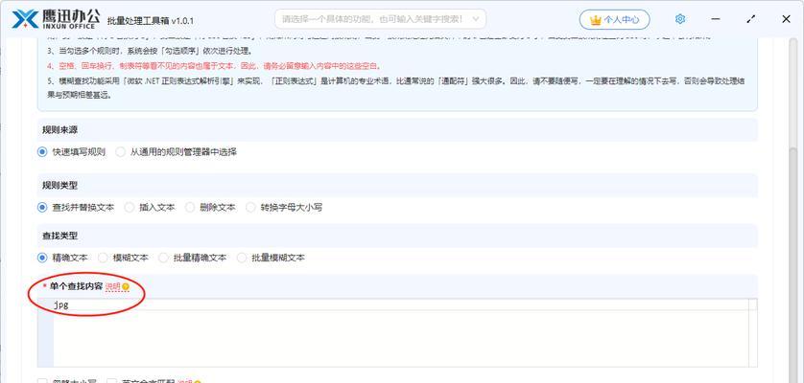The height and width of the screenshot is (383, 804).
Task: Select 快速填写规则 rule source
Action: 72,152
